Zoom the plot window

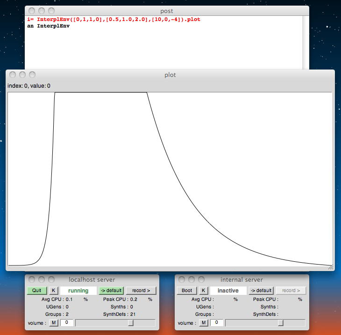pos(32,75)
